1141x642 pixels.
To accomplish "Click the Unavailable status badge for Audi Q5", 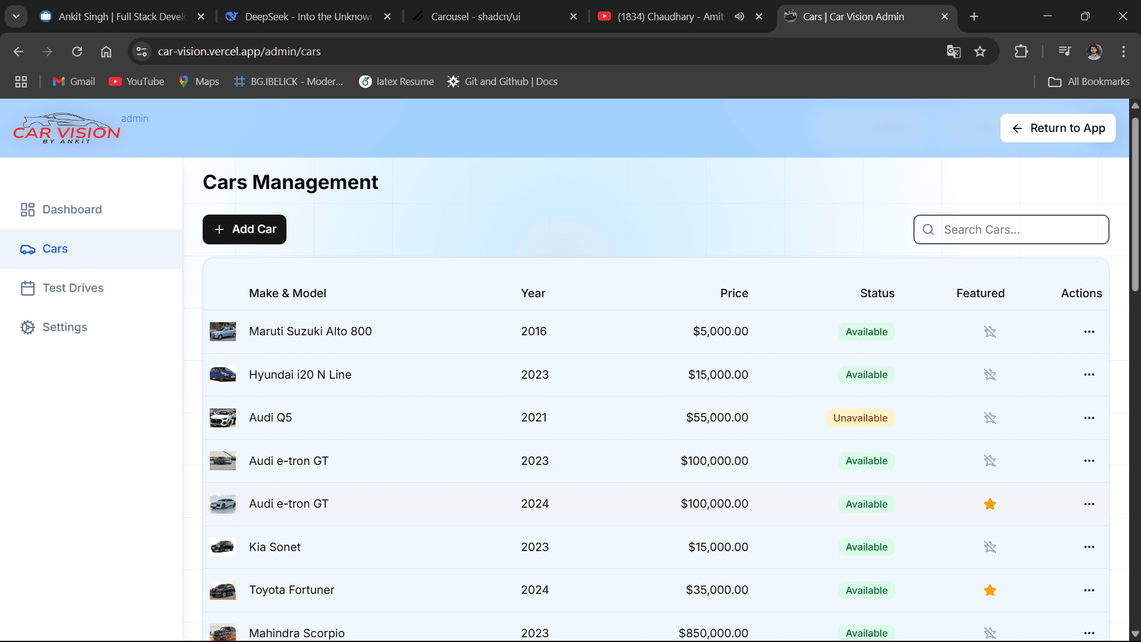I will [860, 418].
